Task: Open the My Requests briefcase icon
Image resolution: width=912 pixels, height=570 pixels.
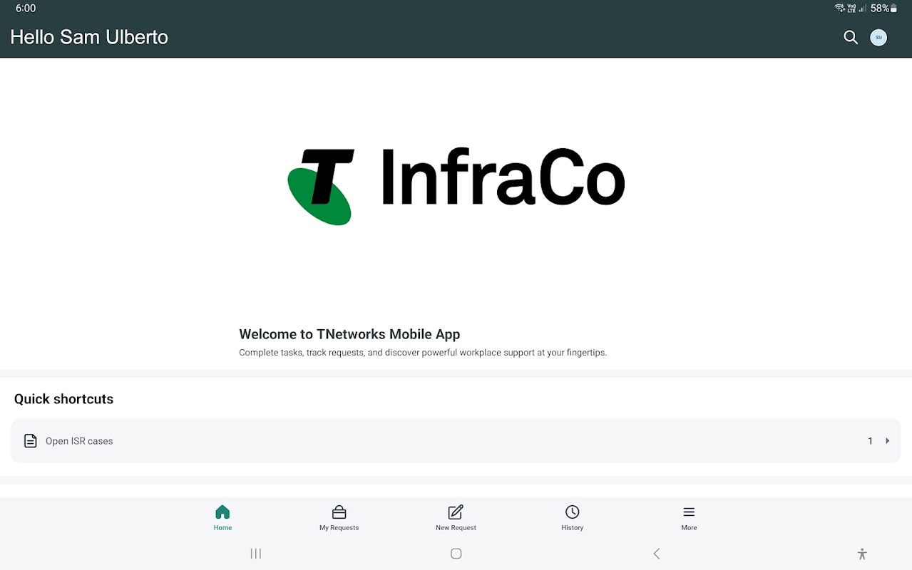Action: coord(339,512)
